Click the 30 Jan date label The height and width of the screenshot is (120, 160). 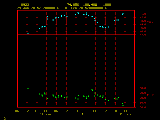coord(46,114)
